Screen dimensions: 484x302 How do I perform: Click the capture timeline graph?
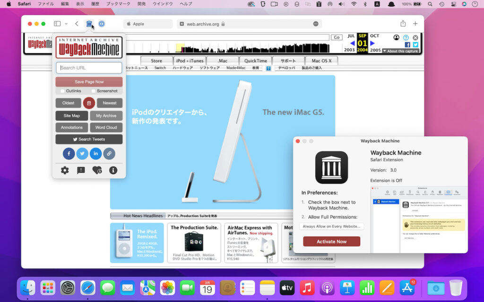(227, 47)
